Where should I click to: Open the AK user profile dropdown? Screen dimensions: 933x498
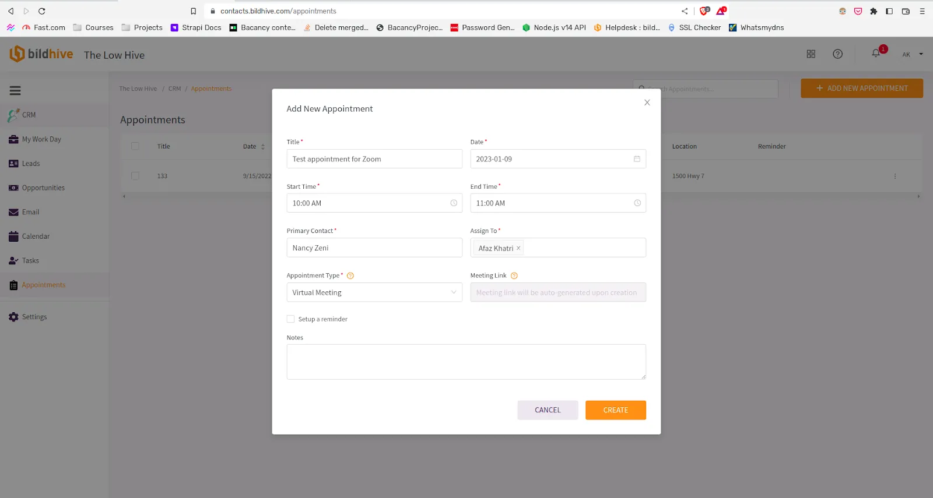tap(913, 54)
